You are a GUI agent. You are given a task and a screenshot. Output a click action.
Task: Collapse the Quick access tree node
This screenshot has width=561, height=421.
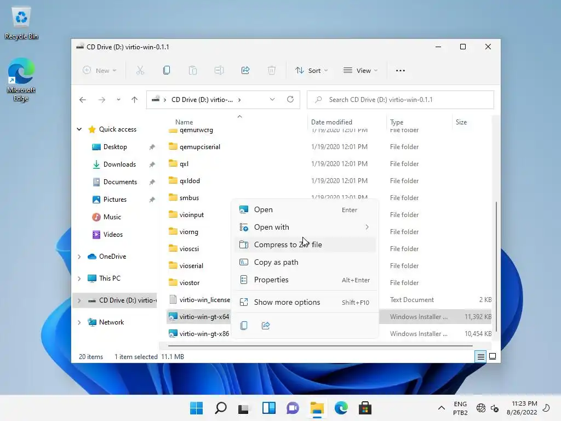(x=79, y=129)
